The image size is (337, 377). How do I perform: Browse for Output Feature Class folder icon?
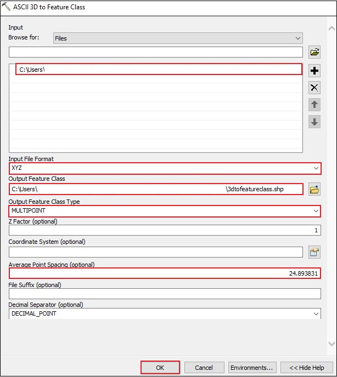[314, 190]
